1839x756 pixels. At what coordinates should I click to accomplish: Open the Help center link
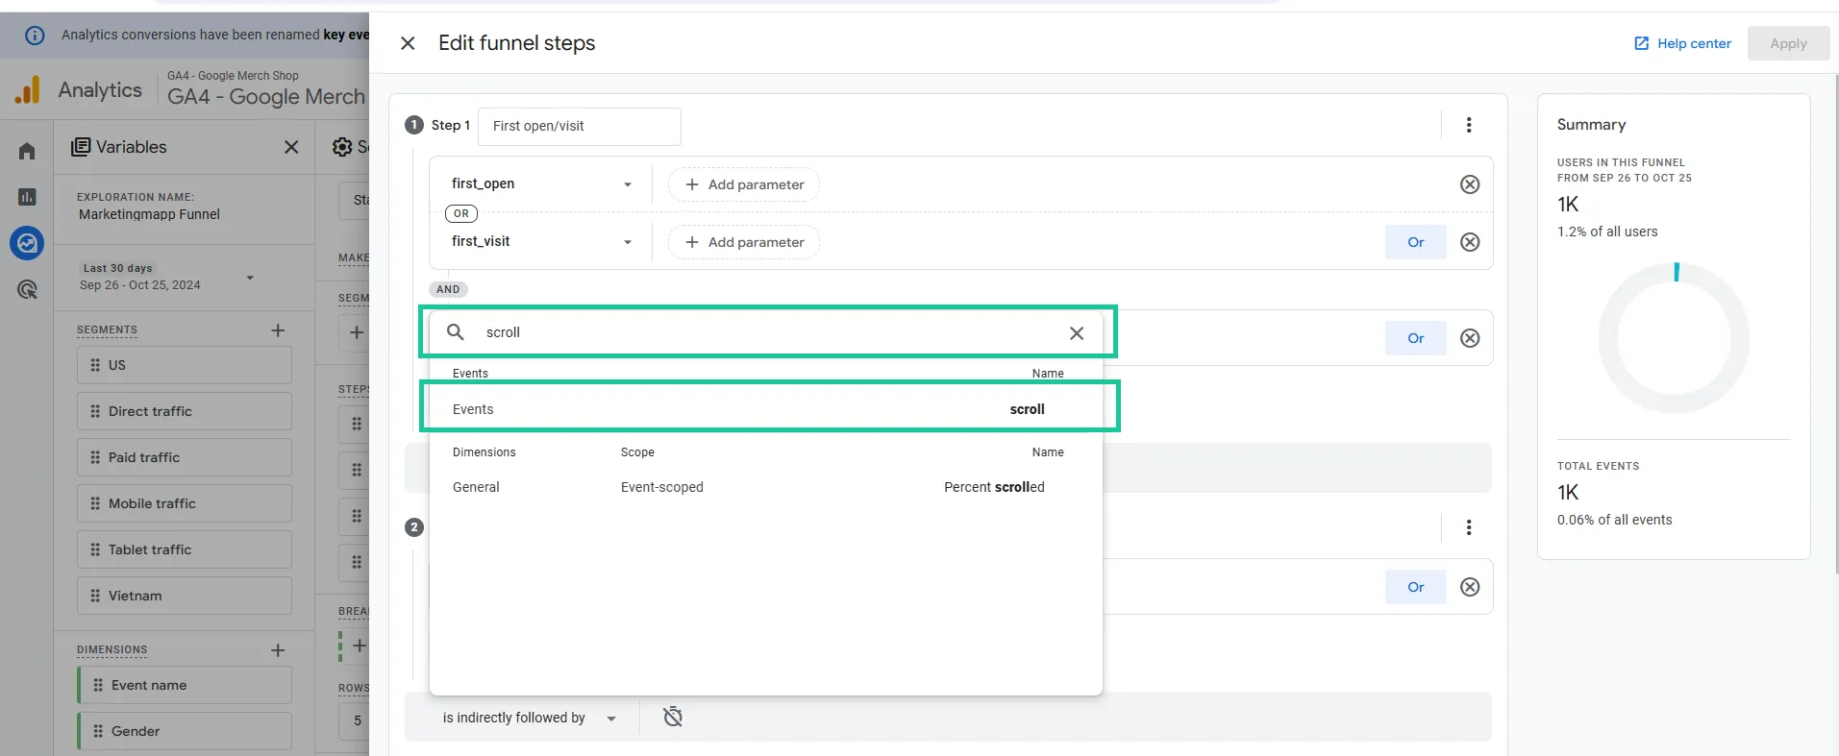[x=1682, y=43]
